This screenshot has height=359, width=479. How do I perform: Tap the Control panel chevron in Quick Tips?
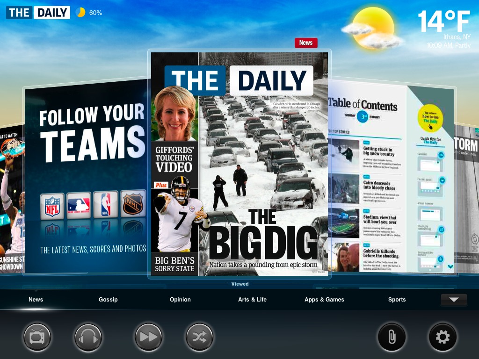[442, 179]
